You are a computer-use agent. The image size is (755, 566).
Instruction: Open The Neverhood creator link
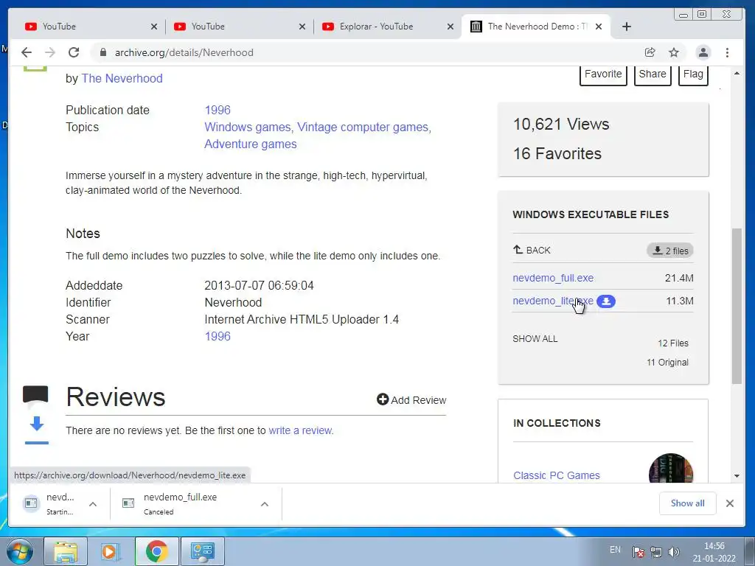click(x=122, y=78)
